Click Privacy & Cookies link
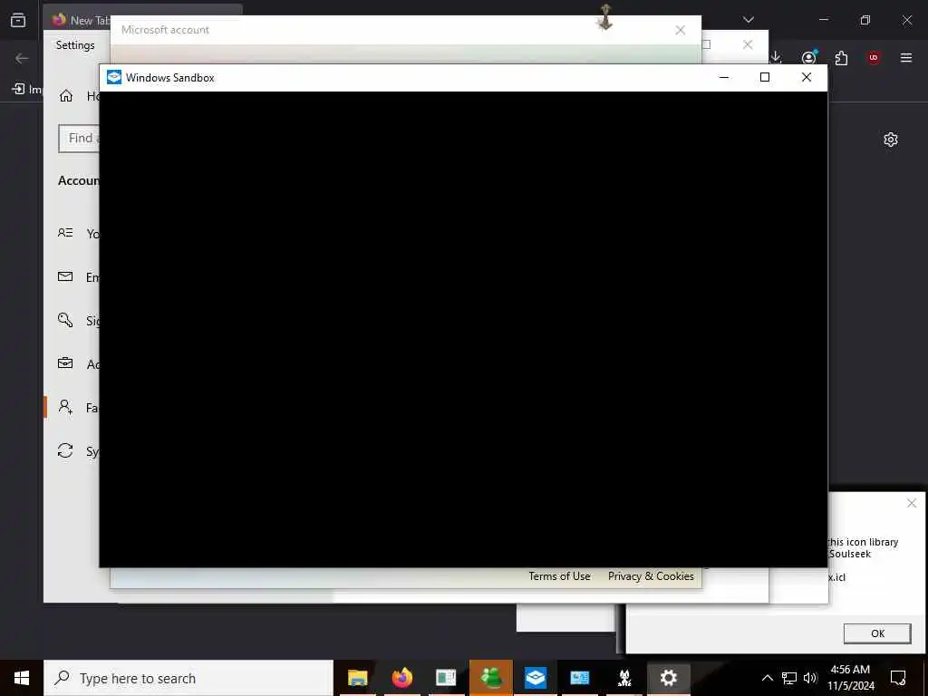 click(x=651, y=576)
